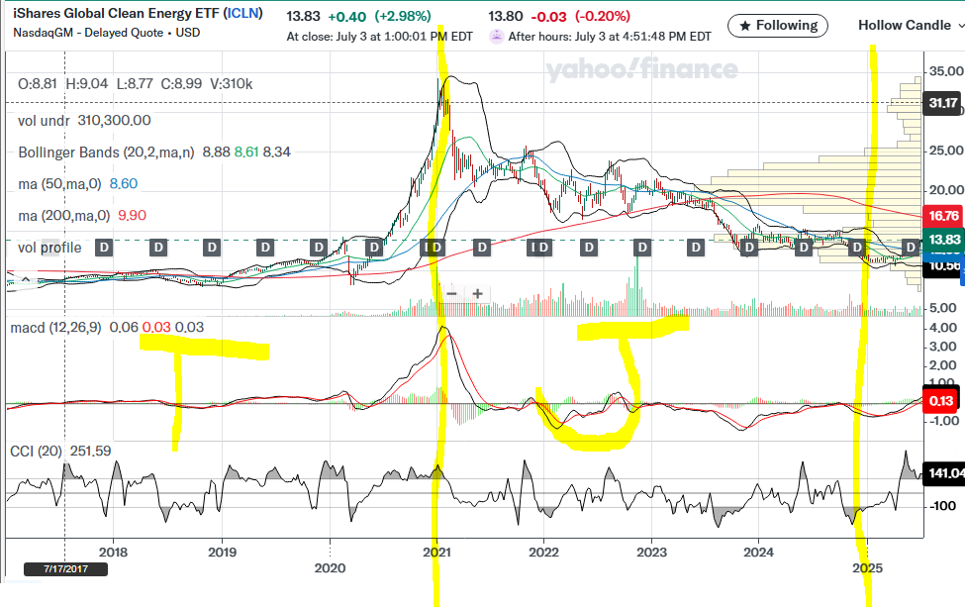Viewport: 965px width, 607px height.
Task: Click the 2023 label on time axis
Action: click(651, 552)
